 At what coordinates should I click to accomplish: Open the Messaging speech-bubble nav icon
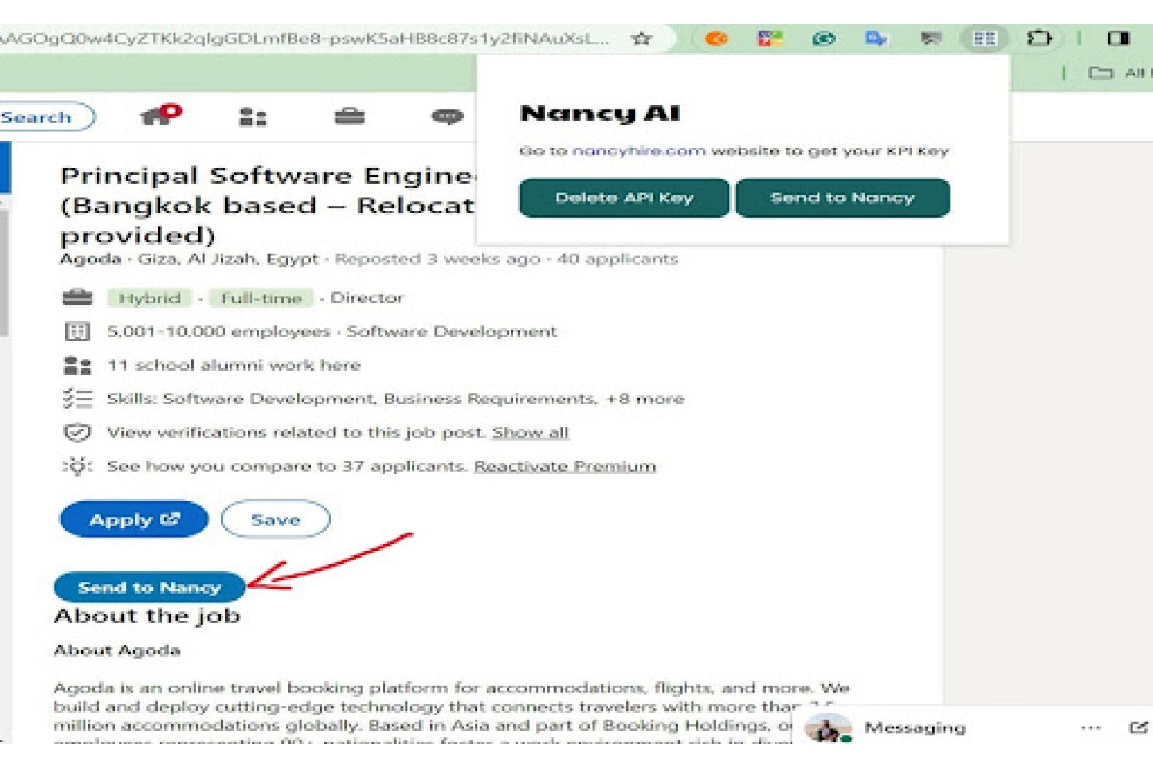pos(447,117)
